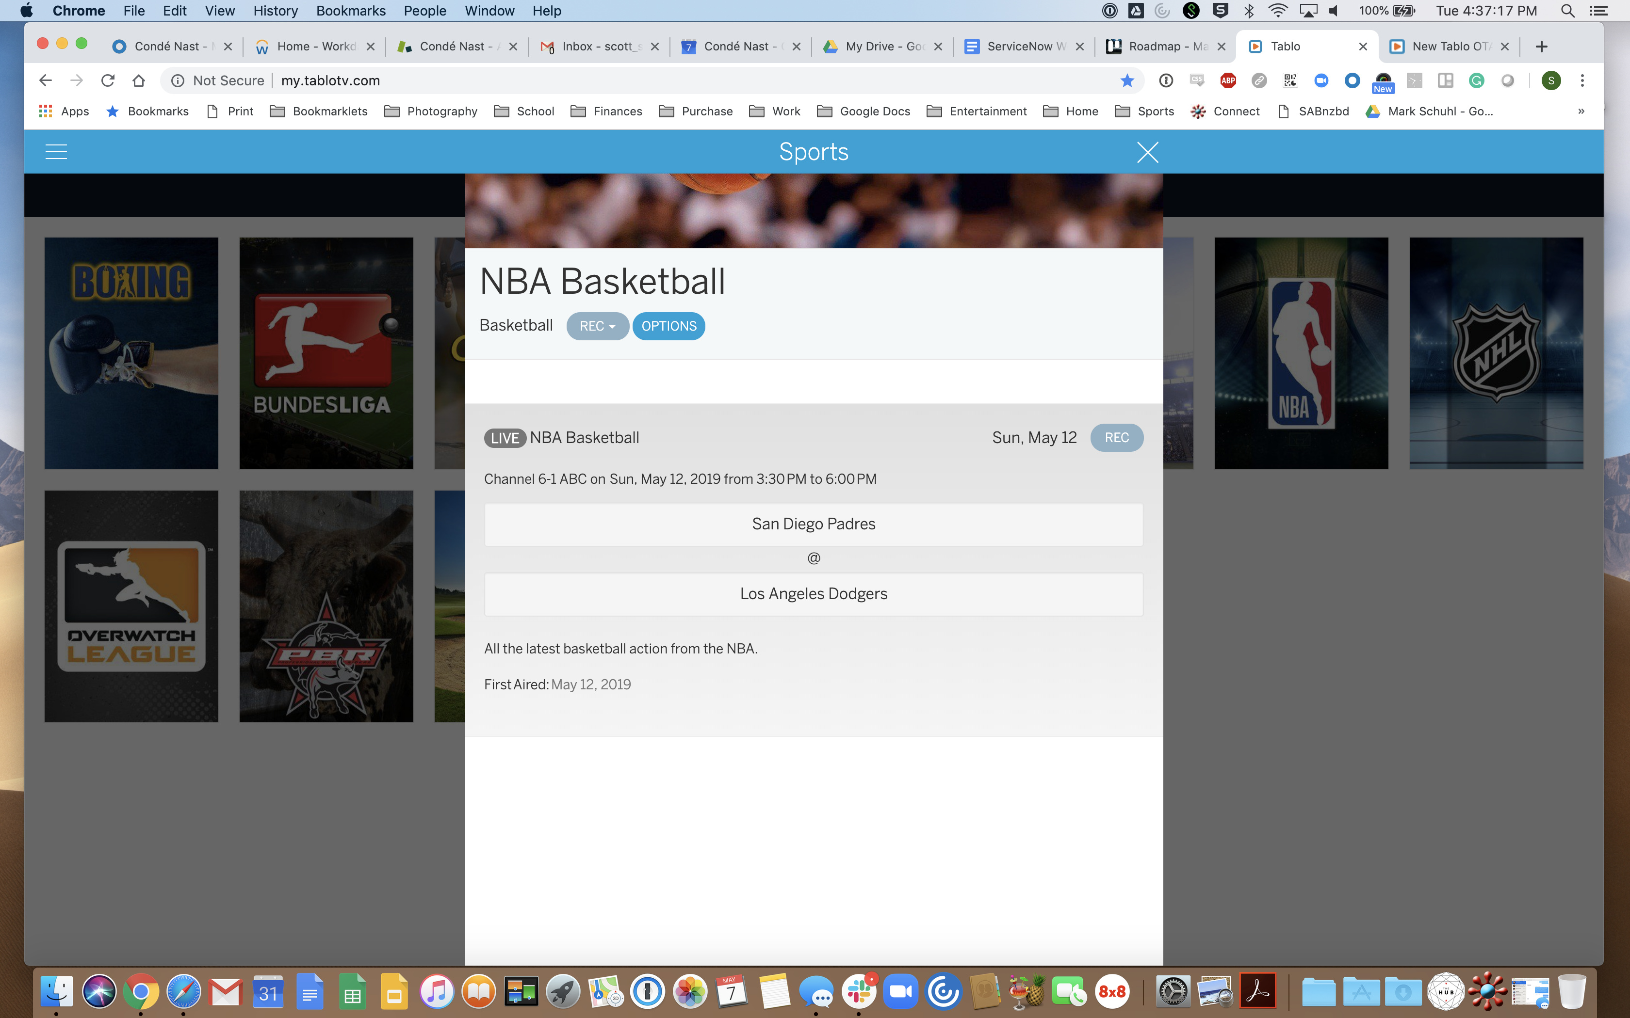Open the Chrome three-dot menu
This screenshot has height=1018, width=1630.
(1582, 81)
